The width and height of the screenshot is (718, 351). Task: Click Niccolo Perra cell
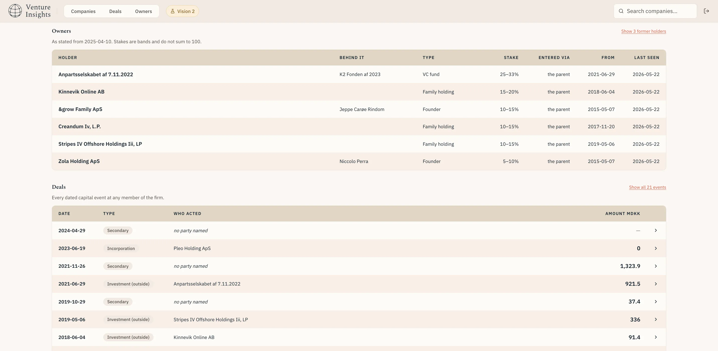(x=354, y=161)
